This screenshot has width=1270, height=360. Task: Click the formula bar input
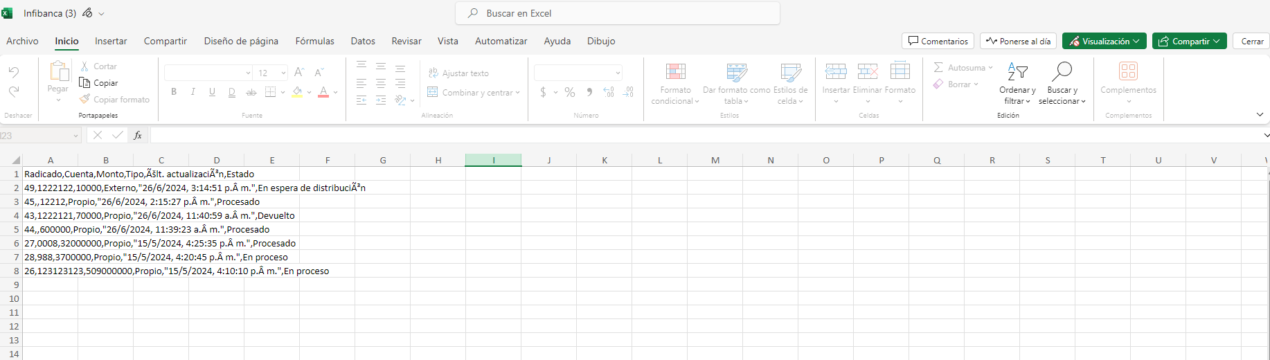point(706,135)
